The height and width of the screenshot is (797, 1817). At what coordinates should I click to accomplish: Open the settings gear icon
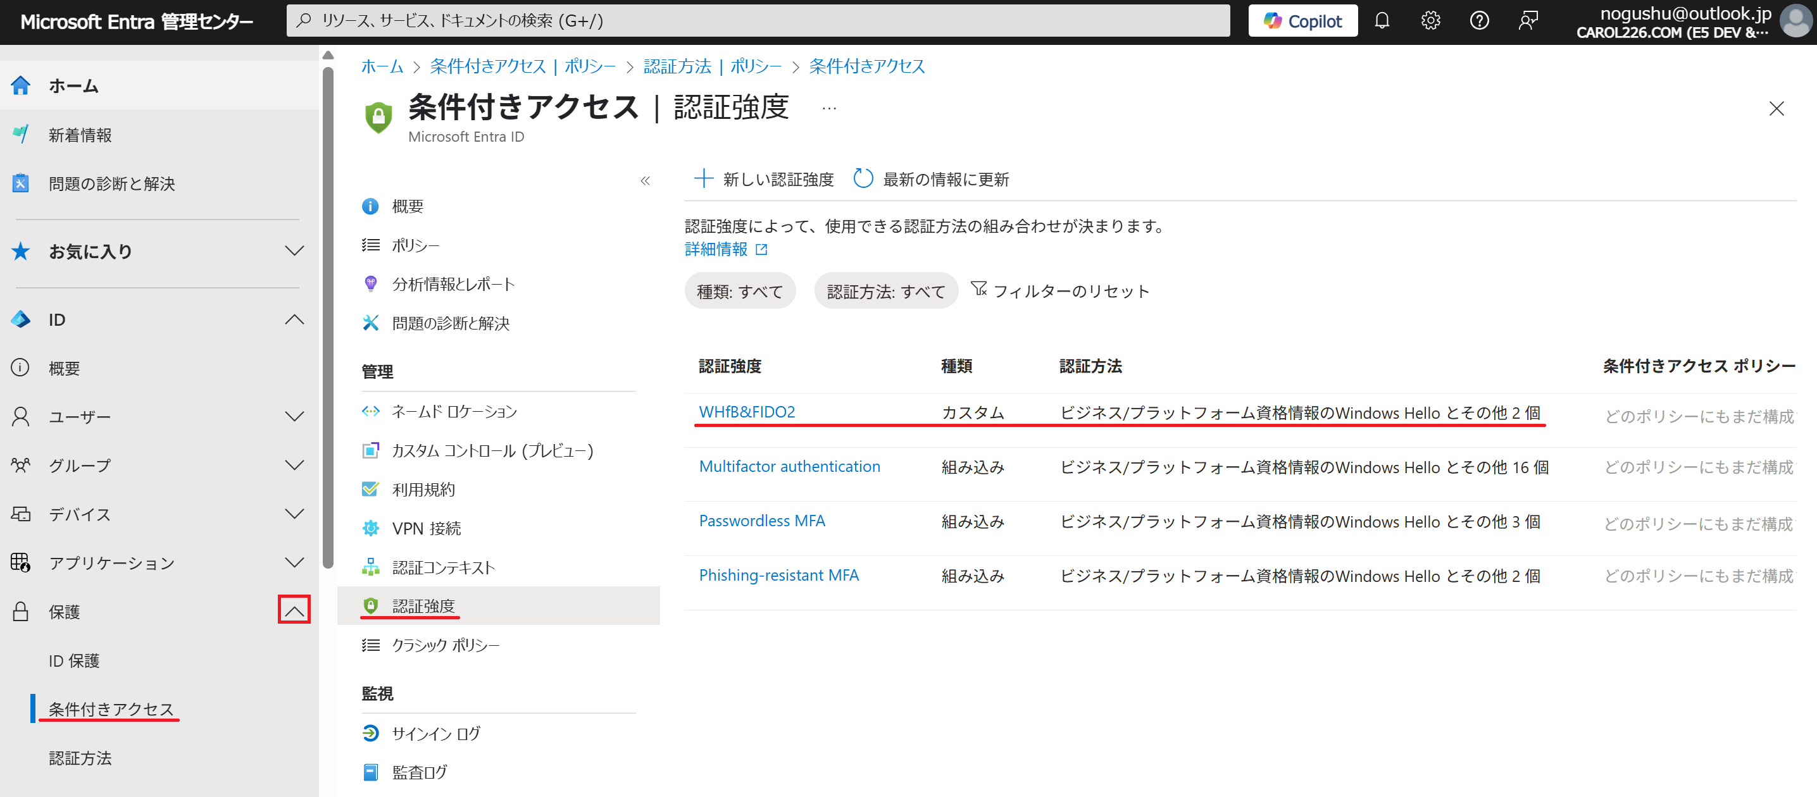(x=1430, y=20)
